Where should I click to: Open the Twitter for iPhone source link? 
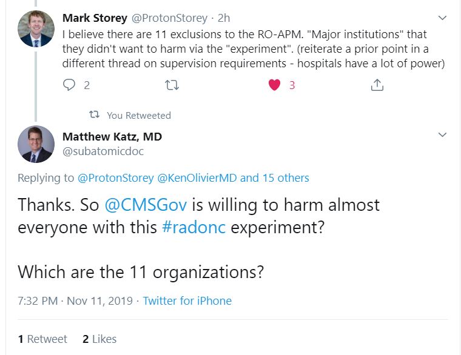tap(187, 300)
